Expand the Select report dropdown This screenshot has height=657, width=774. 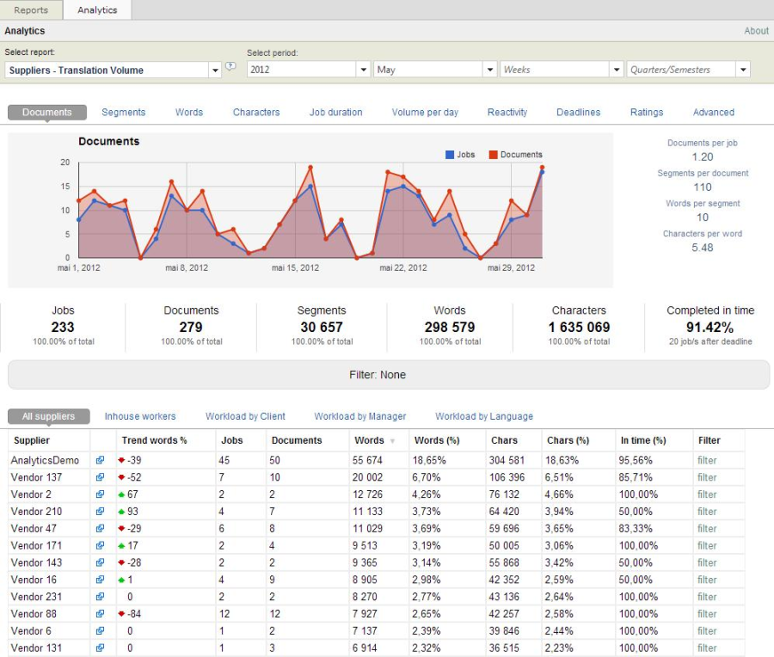(216, 71)
